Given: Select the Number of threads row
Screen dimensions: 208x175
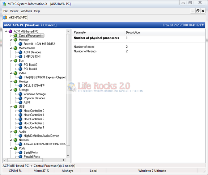Looking at the screenshot, I should point(139,51).
